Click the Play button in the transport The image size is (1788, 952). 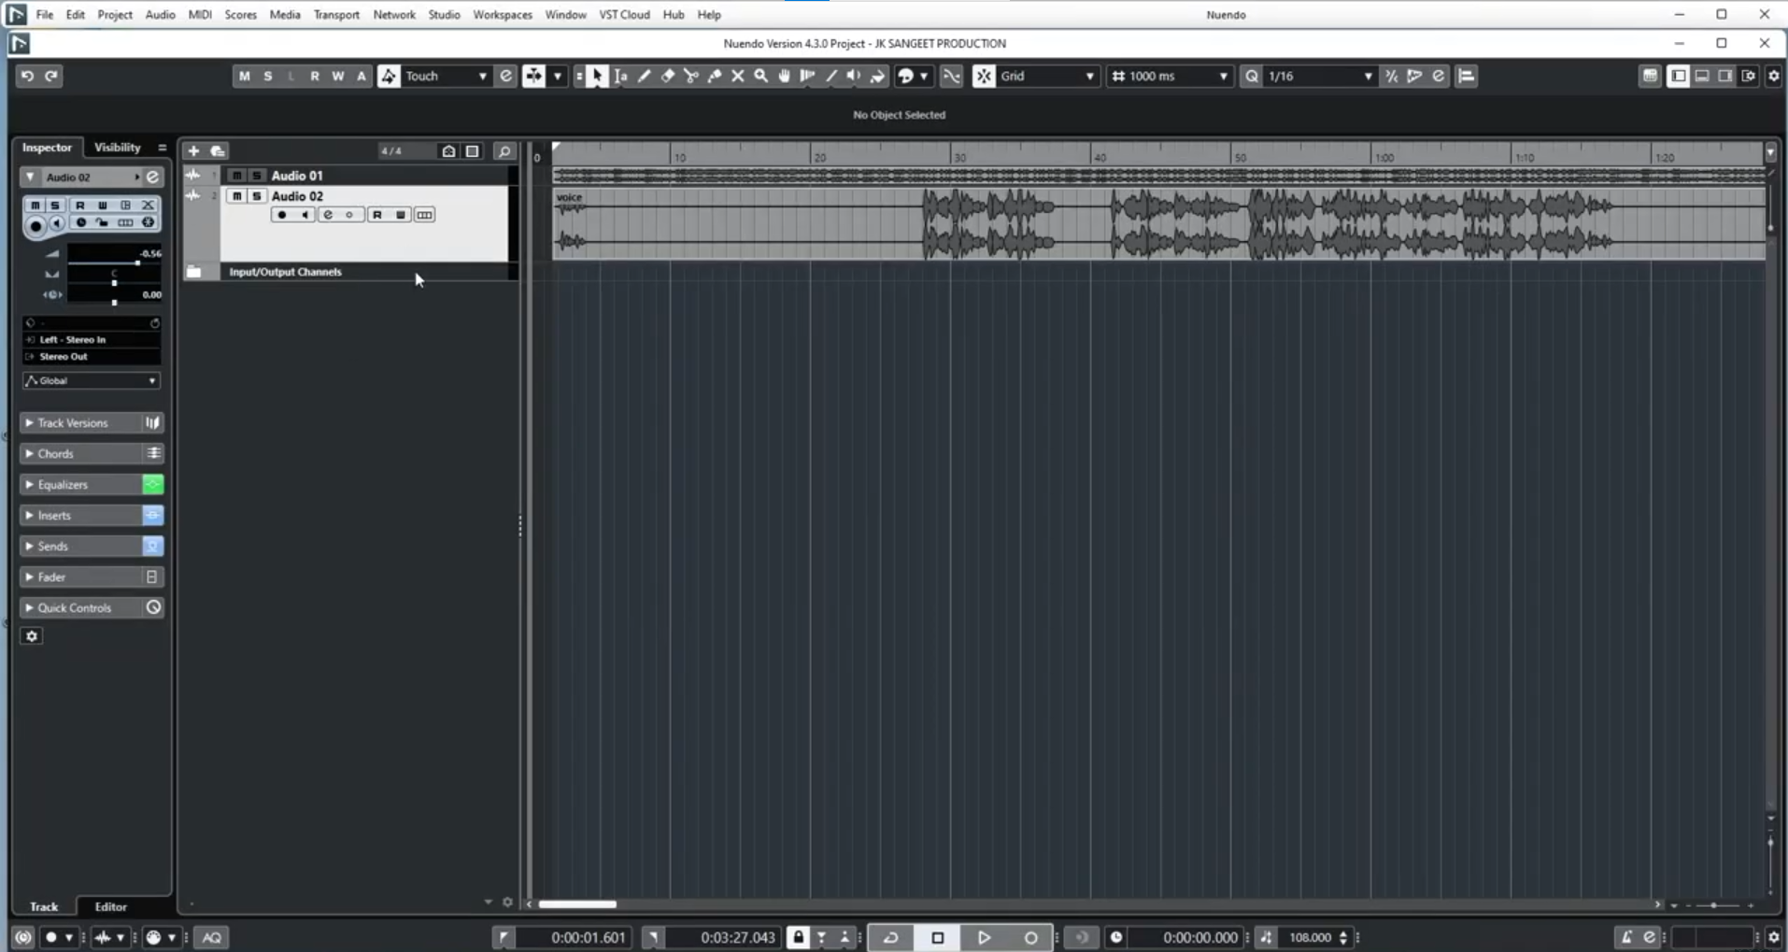(984, 937)
